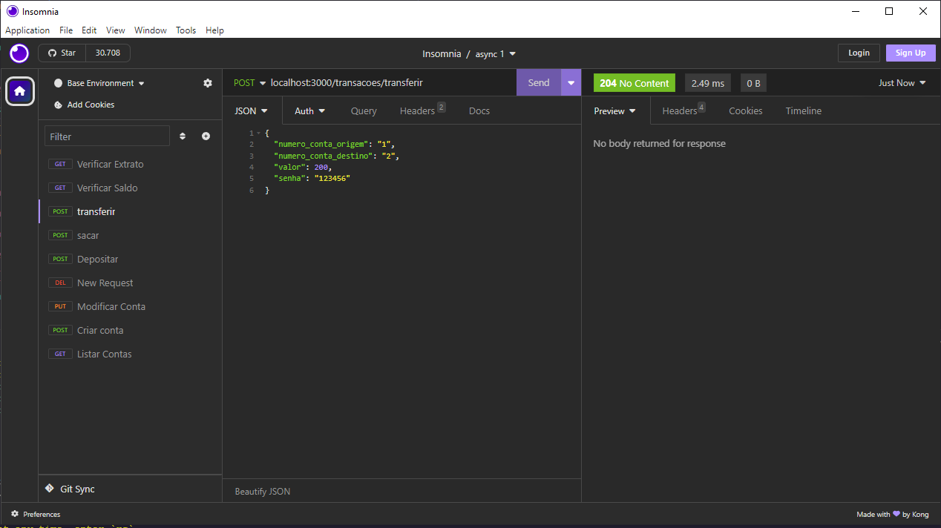This screenshot has height=528, width=941.
Task: Expand the Auth dropdown
Action: 309,110
